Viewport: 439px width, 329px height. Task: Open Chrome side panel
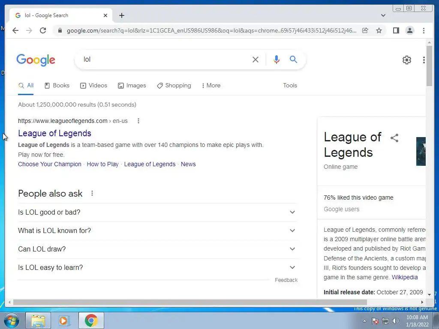click(x=396, y=30)
